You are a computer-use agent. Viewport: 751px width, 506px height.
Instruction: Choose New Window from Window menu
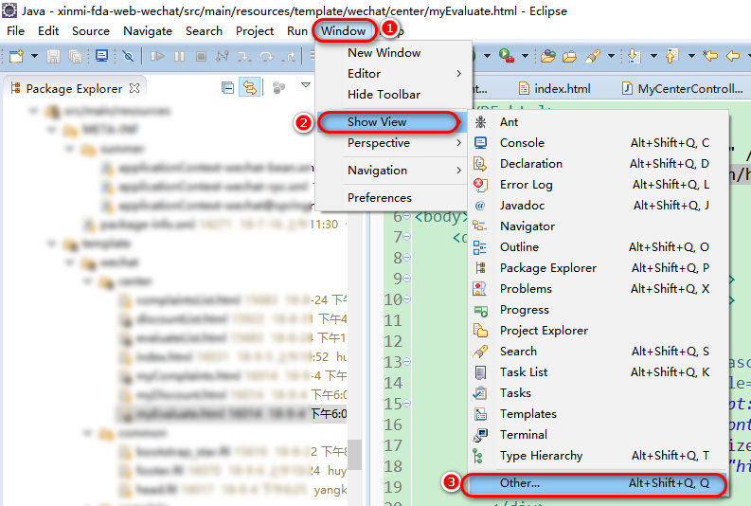pos(392,53)
